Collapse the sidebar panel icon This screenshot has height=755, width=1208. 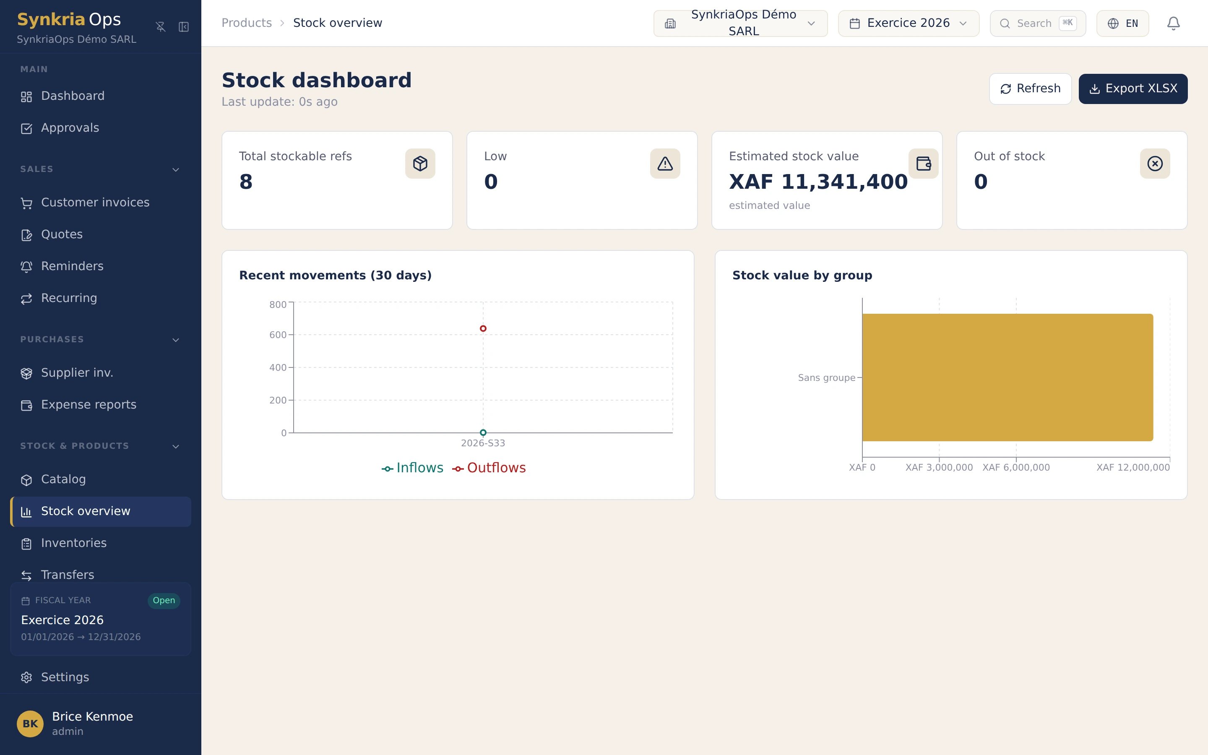184,26
